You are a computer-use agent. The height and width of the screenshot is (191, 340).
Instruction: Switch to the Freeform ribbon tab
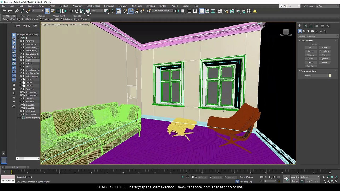pyautogui.click(x=25, y=16)
